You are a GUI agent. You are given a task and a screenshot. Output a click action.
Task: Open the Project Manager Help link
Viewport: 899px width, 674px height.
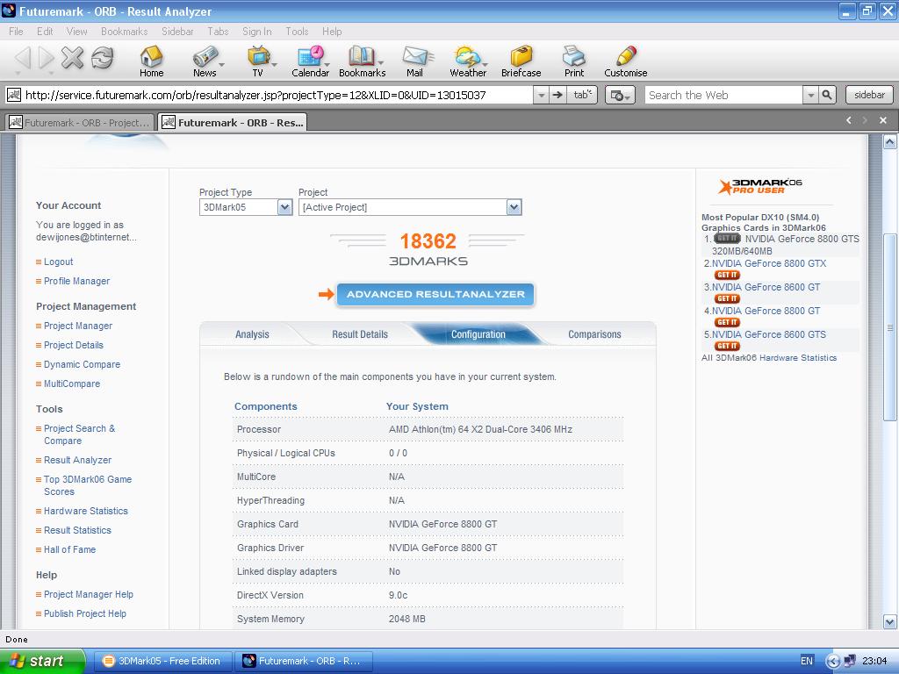click(x=89, y=594)
